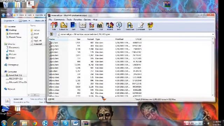Viewport: 224px width, 126px height.
Task: Click the Explorer back arrow button
Action: click(x=3, y=15)
